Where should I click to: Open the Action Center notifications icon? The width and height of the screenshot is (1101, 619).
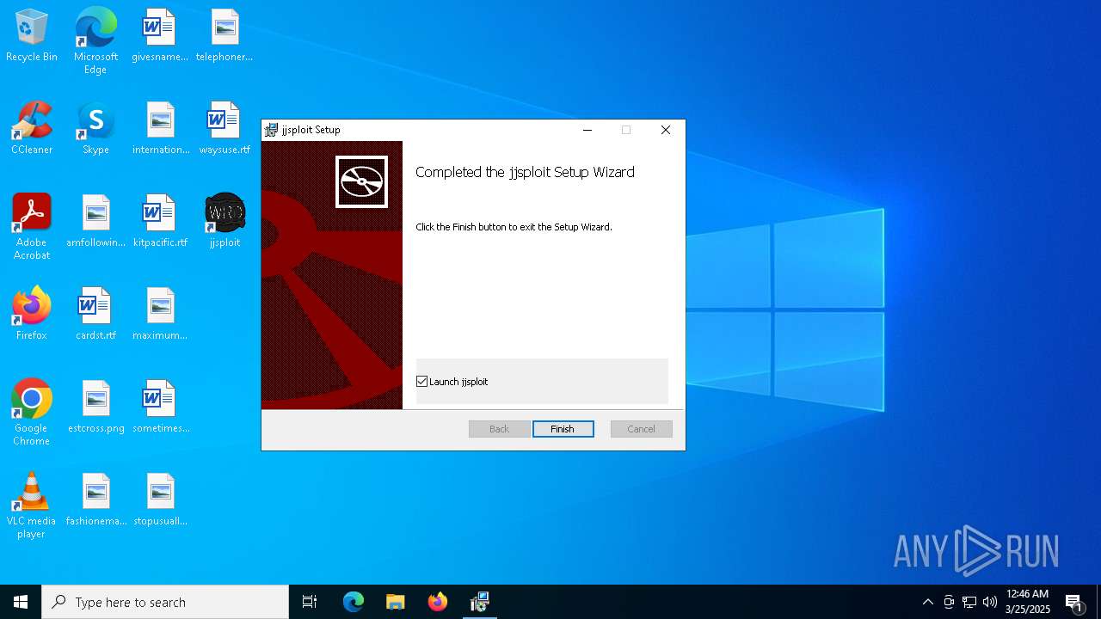tap(1073, 602)
